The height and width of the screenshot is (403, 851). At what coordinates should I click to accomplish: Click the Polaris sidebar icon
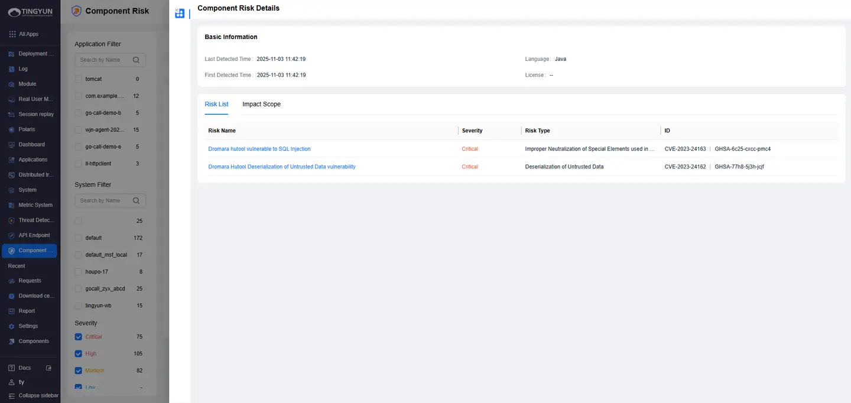[12, 129]
